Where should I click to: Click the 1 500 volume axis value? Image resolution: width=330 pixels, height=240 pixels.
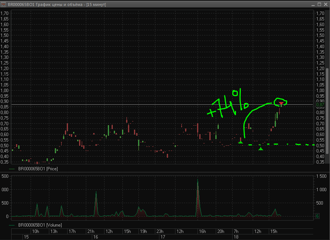tap(321, 176)
